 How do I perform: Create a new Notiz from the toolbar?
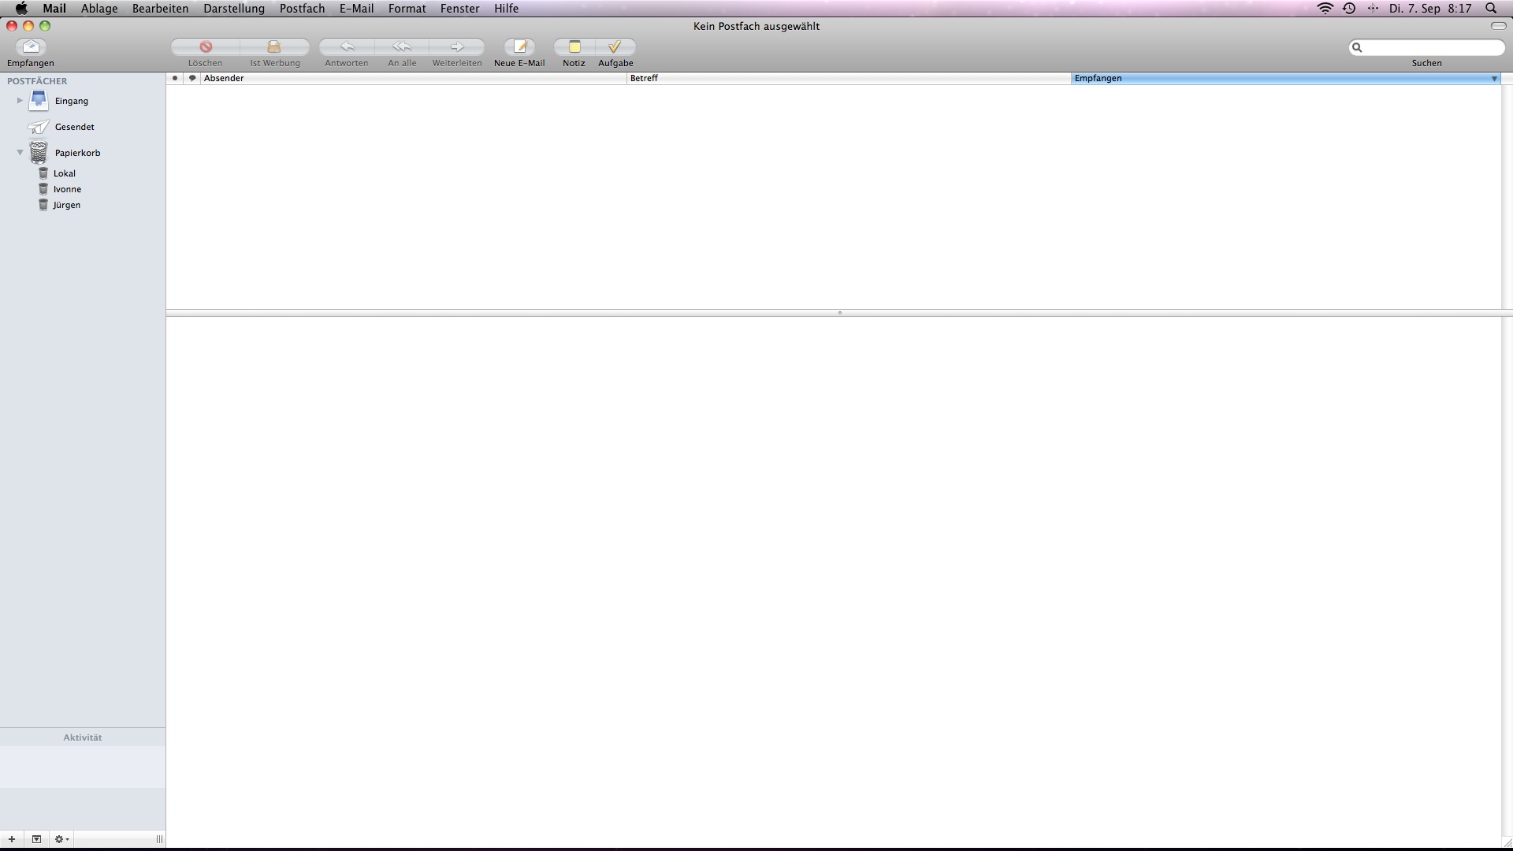[x=574, y=47]
